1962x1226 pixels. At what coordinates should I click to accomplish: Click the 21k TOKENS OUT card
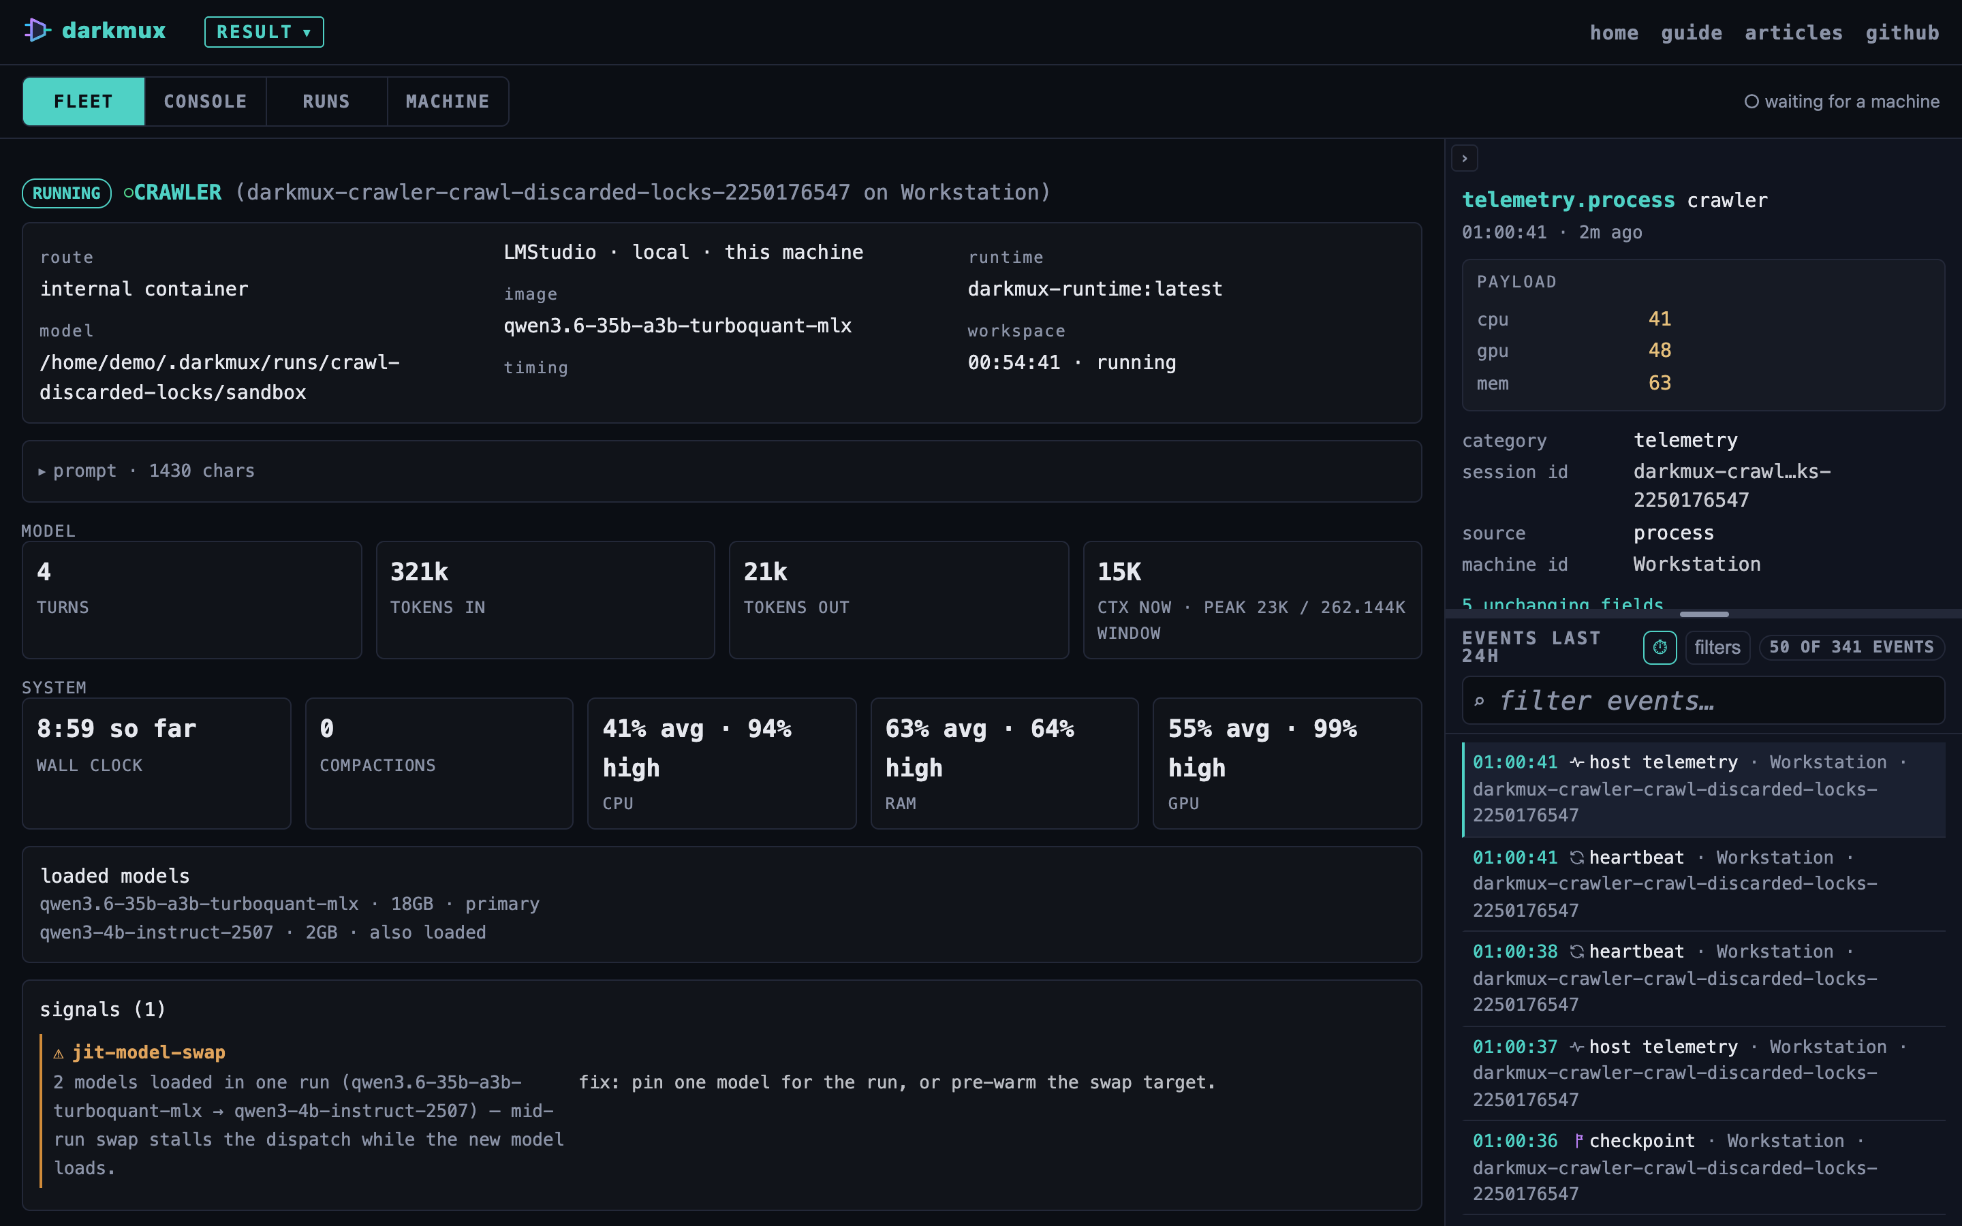[x=899, y=600]
